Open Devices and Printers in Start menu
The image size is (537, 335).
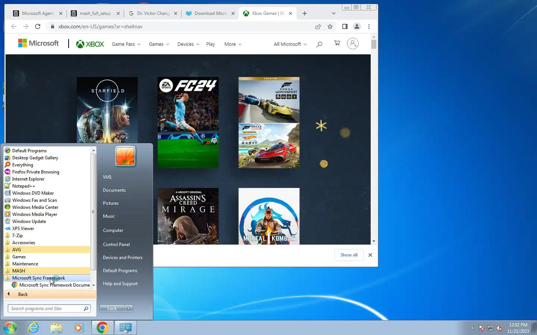(x=123, y=258)
